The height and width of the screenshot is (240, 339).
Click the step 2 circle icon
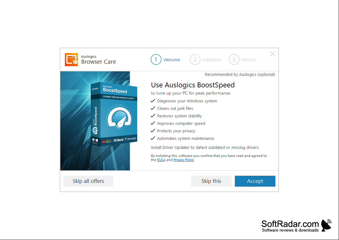click(x=195, y=60)
